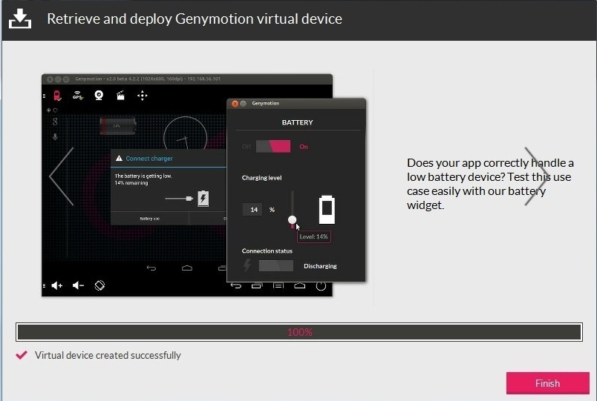This screenshot has width=597, height=401.
Task: Click the four-arrow move icon in preview toolbar
Action: point(143,96)
